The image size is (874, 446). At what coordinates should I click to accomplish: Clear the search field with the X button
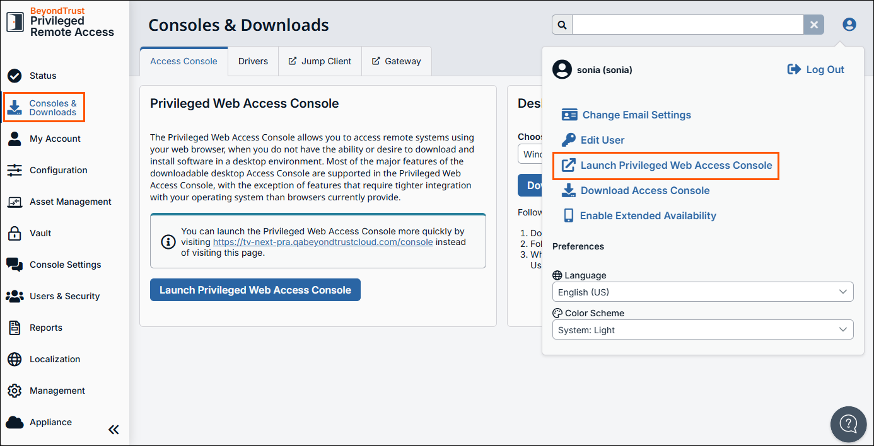[x=813, y=25]
